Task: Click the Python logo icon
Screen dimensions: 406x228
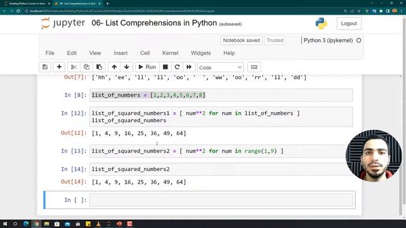Action: point(321,23)
